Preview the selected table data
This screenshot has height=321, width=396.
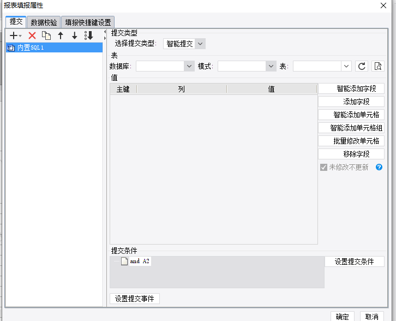(378, 66)
